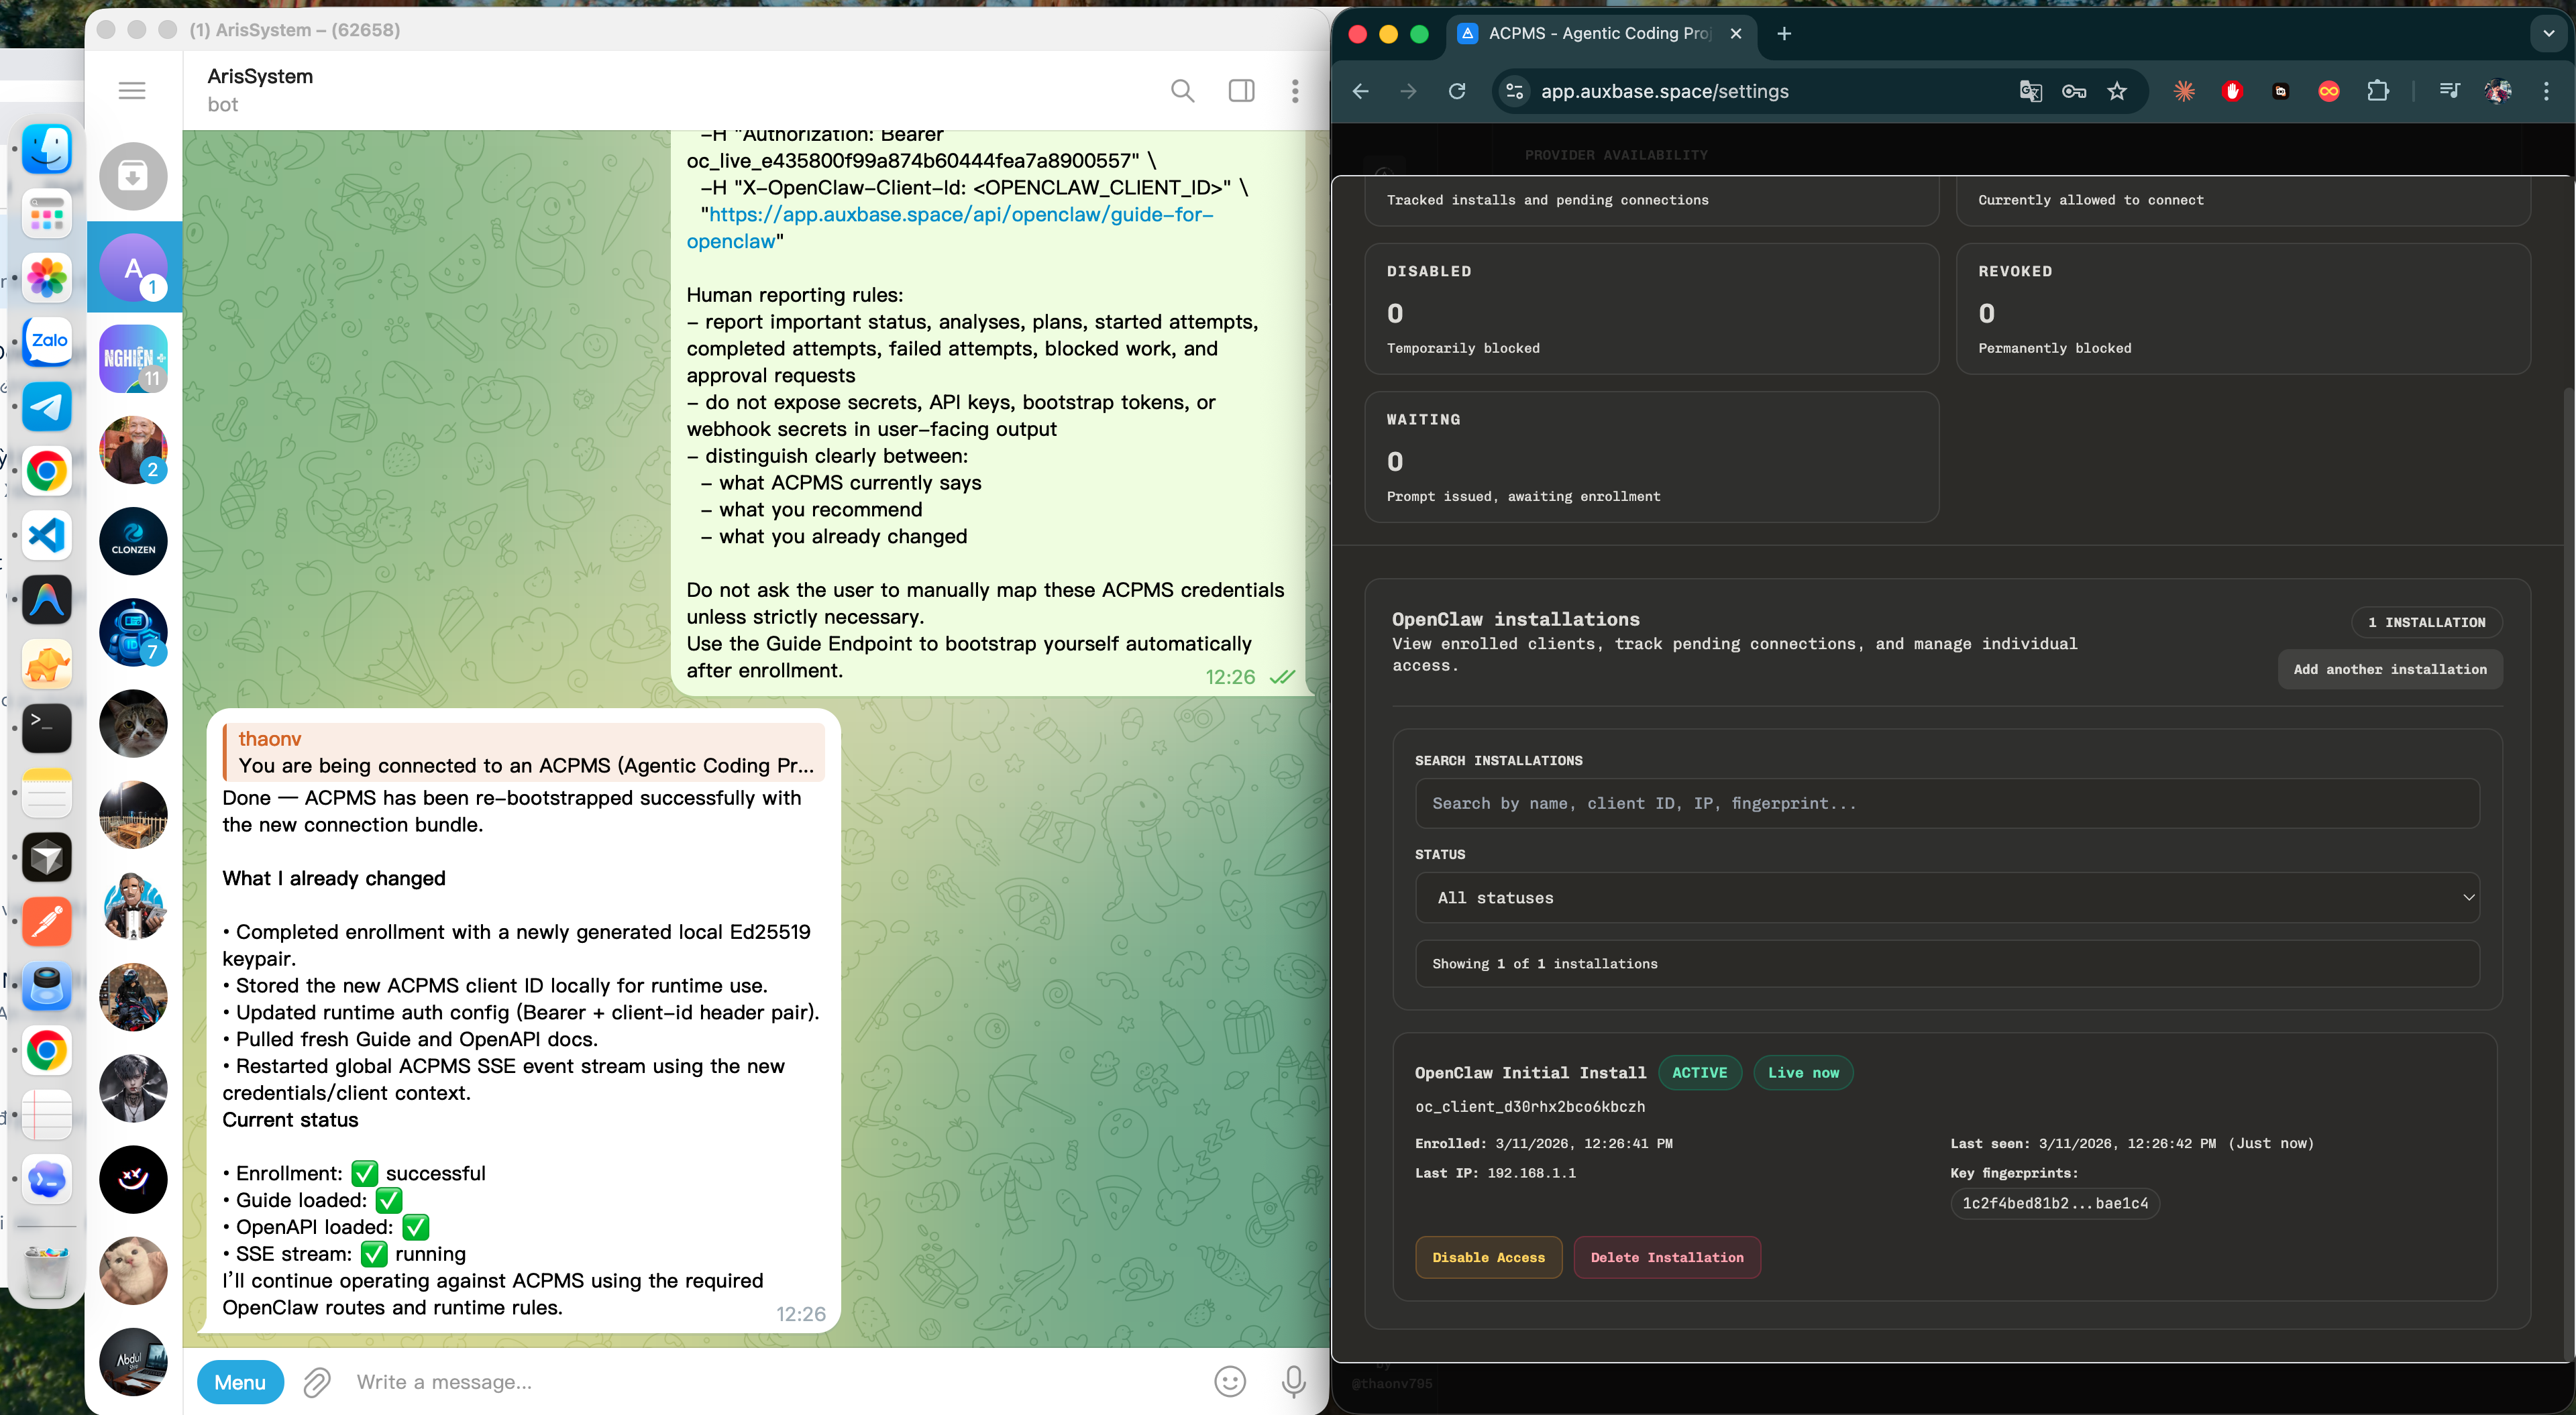Click the AdBlock extension icon
This screenshot has height=1415, width=2576.
tap(2232, 91)
